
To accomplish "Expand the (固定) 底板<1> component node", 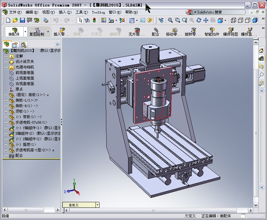I will coord(6,96).
